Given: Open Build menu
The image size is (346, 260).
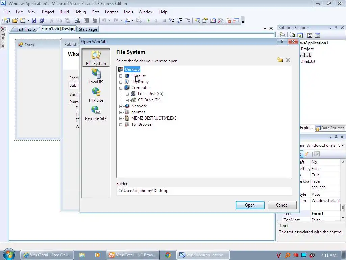Looking at the screenshot, I should pyautogui.click(x=64, y=12).
